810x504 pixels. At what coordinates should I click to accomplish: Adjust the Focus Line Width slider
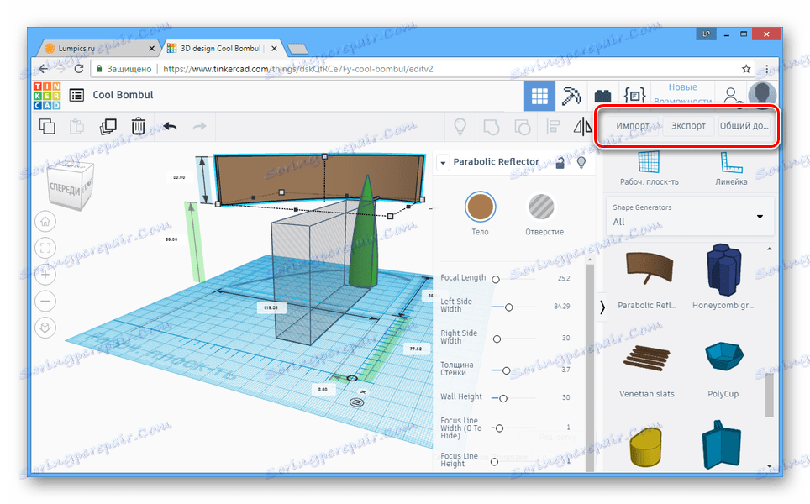pyautogui.click(x=500, y=428)
